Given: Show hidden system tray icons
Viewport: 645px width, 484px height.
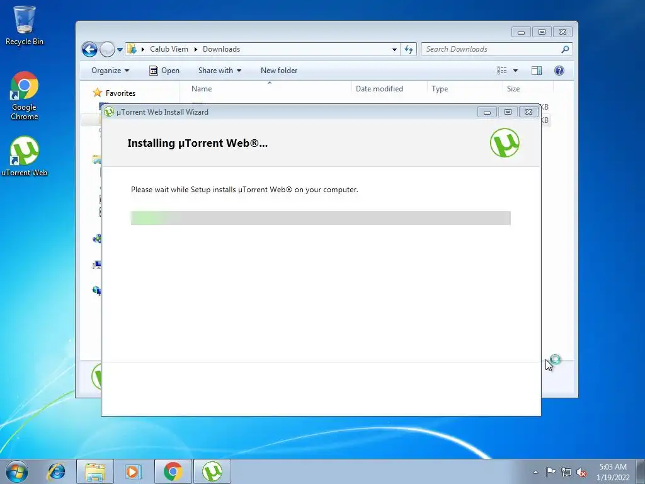Looking at the screenshot, I should tap(535, 472).
